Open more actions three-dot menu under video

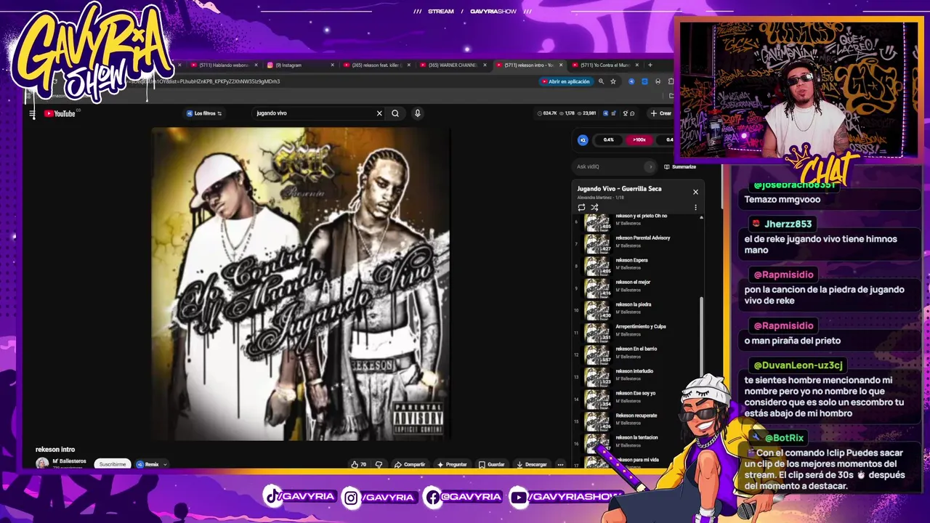point(560,464)
